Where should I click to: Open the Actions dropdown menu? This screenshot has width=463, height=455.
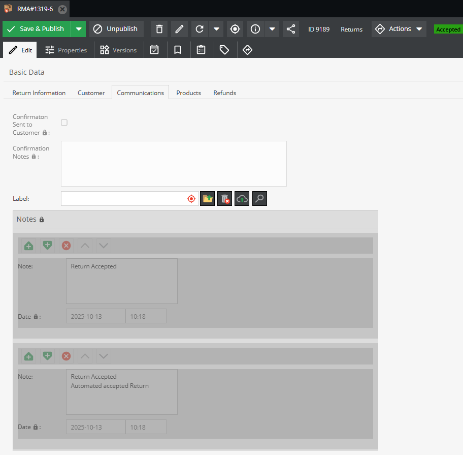[399, 29]
